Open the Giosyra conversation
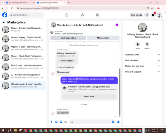Image resolution: width=166 pixels, height=133 pixels. coord(23,29)
